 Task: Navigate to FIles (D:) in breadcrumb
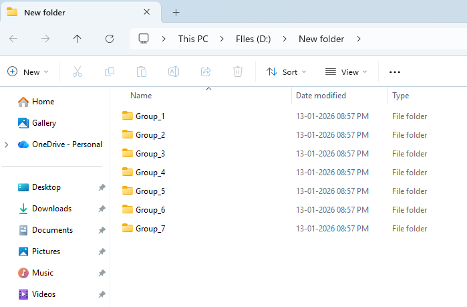pyautogui.click(x=253, y=39)
